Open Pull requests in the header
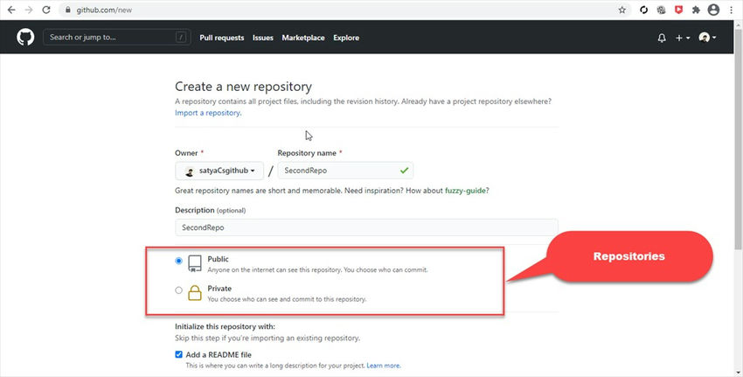 [222, 38]
